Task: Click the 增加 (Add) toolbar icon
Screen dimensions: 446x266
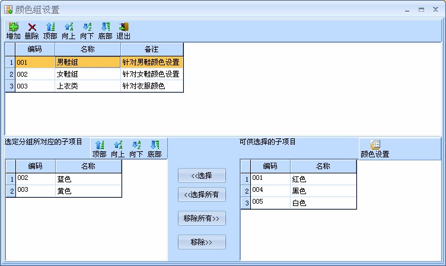Action: point(13,27)
